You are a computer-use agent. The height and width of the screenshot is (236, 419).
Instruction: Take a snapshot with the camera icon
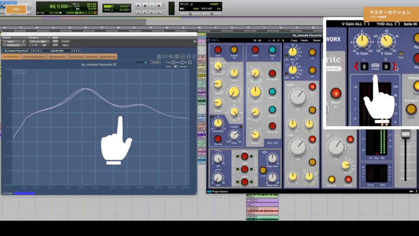[x=177, y=57]
